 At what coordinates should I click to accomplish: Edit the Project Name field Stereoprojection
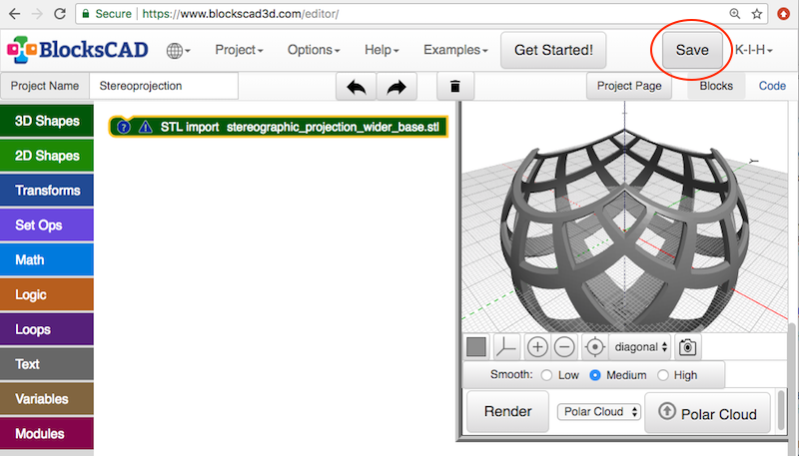pyautogui.click(x=164, y=86)
